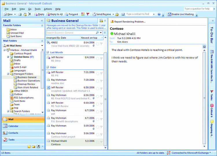217x156 pixels.
Task: Click the Print icon in toolbar
Action: 20,14
